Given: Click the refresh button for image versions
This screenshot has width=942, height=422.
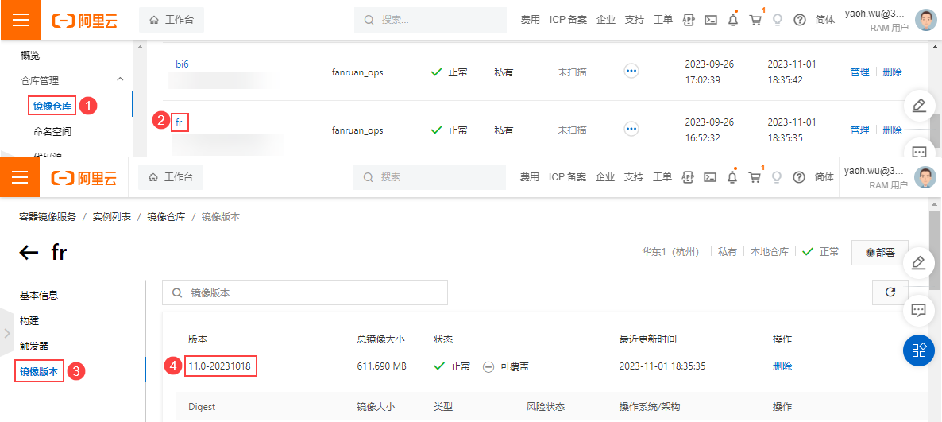Looking at the screenshot, I should click(x=890, y=292).
